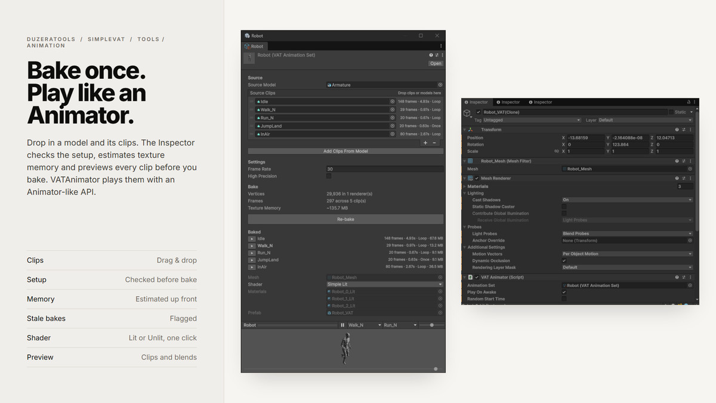Toggle the Static checkbox in the Inspector
The image size is (716, 403).
pos(671,112)
